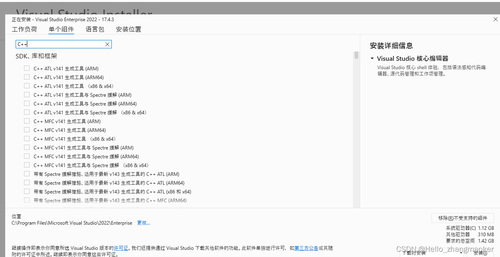Screen dimensions: 500x257
Task: Clear the search box using the X icon
Action: tap(107, 44)
